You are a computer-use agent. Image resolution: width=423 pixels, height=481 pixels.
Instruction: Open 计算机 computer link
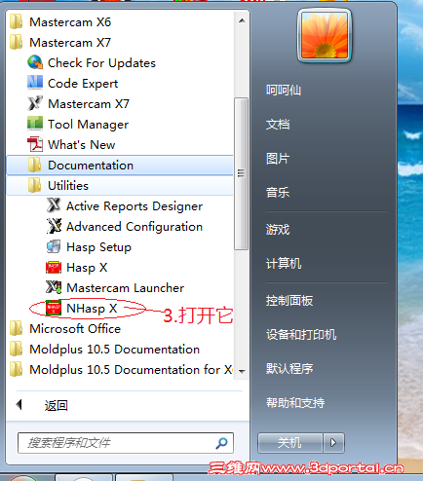pos(284,263)
